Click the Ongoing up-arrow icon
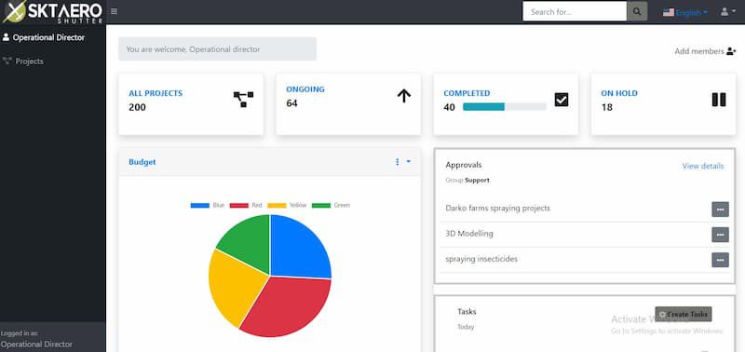Image resolution: width=745 pixels, height=352 pixels. coord(404,96)
